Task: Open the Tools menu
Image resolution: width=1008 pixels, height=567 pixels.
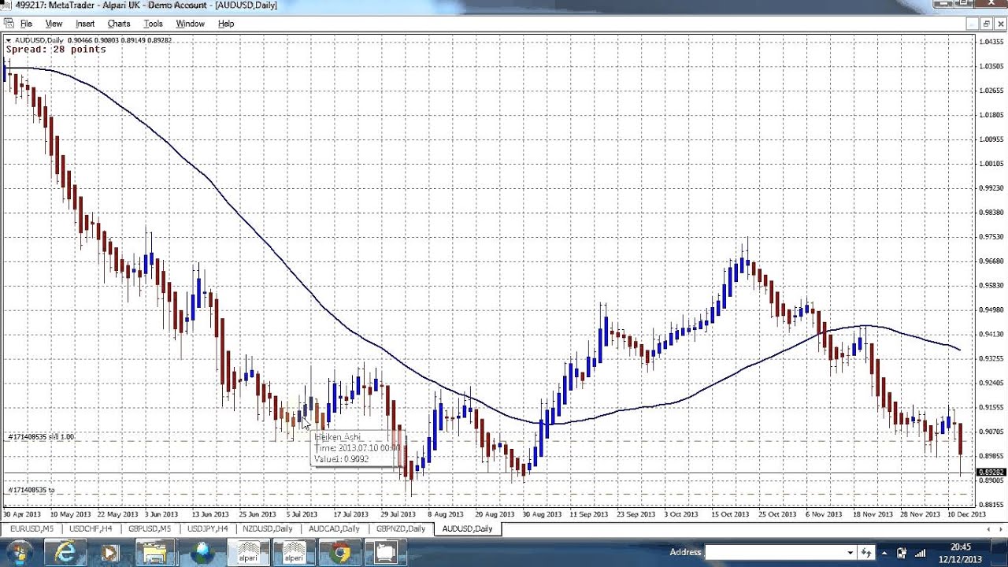Action: (x=153, y=24)
